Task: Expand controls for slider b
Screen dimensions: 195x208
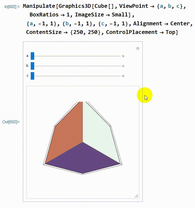Action: coord(123,66)
